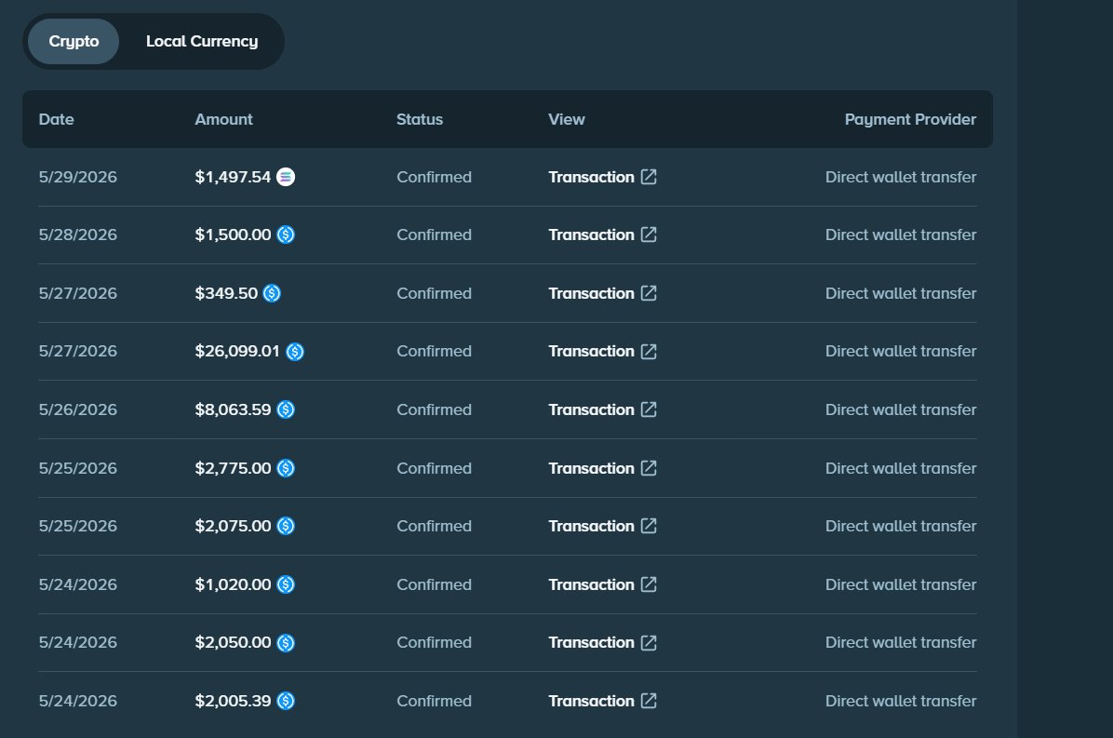Open Transaction link for $1,497.54 row
The height and width of the screenshot is (738, 1113).
tap(603, 177)
